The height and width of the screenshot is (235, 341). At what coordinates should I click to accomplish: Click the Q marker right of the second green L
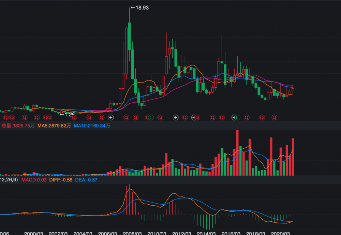(x=247, y=118)
